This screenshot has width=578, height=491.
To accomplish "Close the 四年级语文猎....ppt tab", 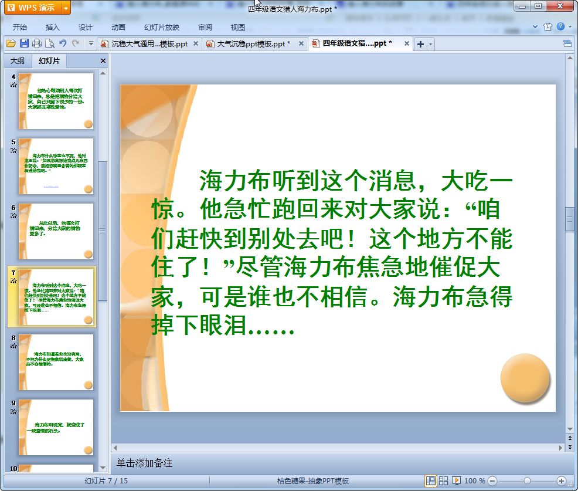I will pos(407,43).
